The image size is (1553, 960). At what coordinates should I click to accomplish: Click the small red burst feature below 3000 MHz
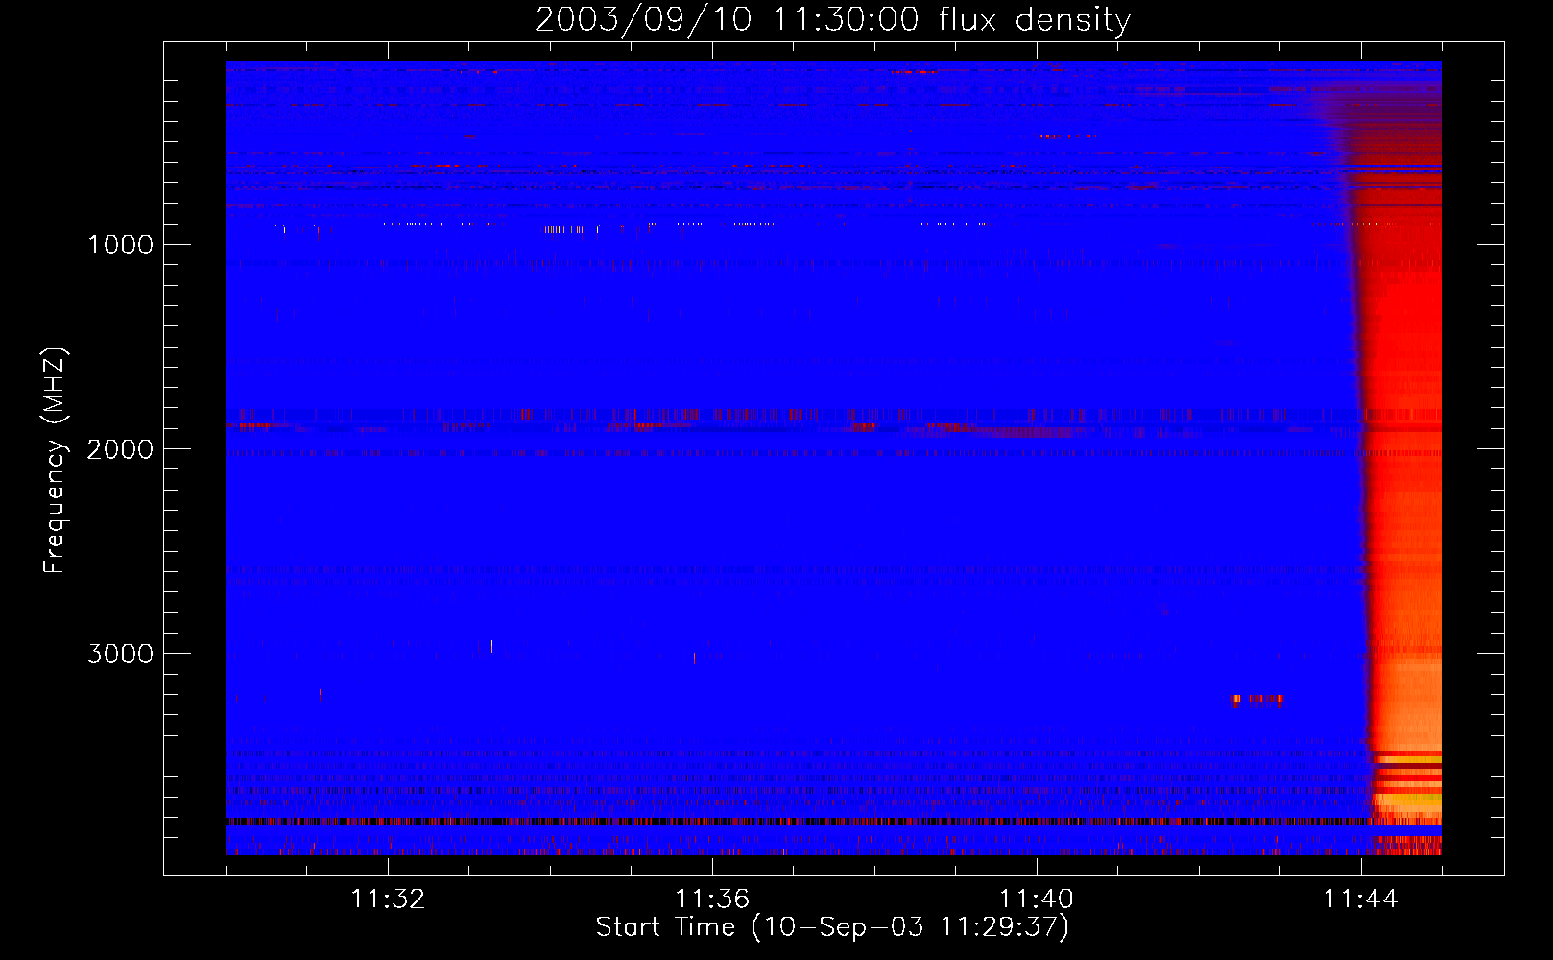pyautogui.click(x=1258, y=699)
